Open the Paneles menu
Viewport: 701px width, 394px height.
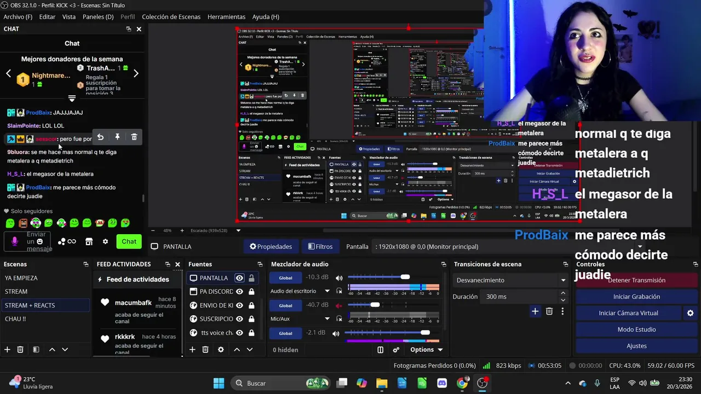tap(98, 17)
